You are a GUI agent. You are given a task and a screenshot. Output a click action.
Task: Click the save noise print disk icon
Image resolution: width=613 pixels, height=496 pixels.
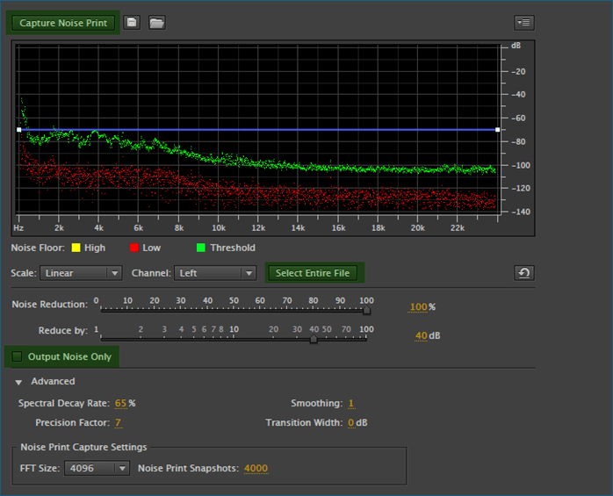(x=132, y=23)
